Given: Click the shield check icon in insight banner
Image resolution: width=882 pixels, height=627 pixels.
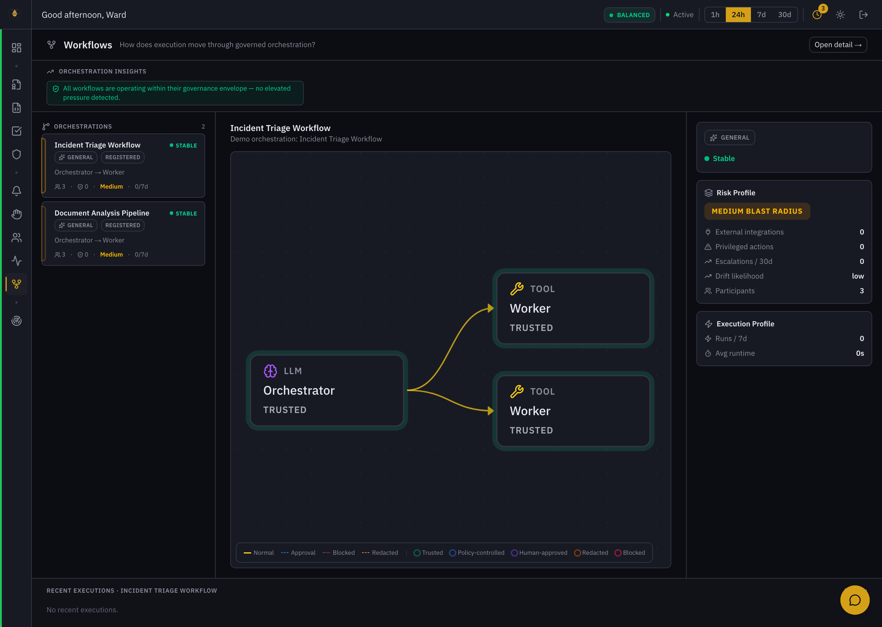Looking at the screenshot, I should pyautogui.click(x=56, y=89).
